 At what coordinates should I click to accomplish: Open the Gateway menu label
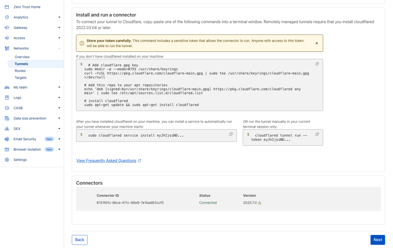coord(20,28)
